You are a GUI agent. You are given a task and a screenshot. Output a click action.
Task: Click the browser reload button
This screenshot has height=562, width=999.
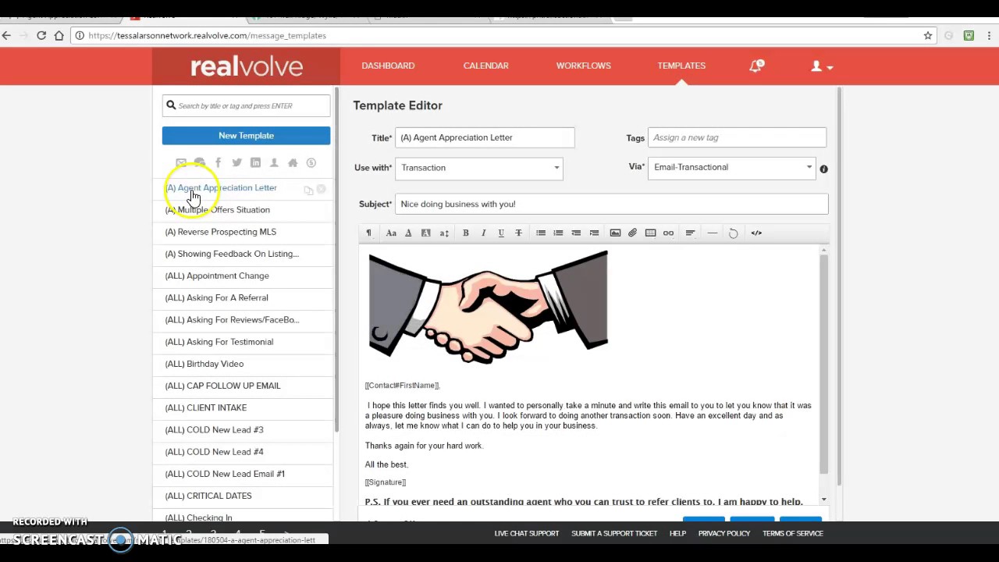click(41, 35)
